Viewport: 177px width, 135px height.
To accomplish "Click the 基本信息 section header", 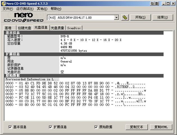I will click(84, 33).
